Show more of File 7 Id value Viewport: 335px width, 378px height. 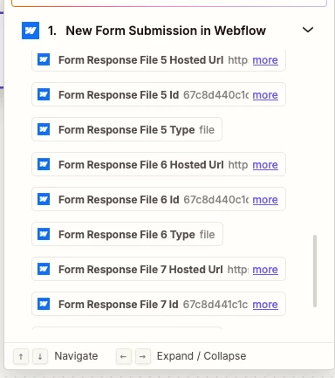pos(265,305)
